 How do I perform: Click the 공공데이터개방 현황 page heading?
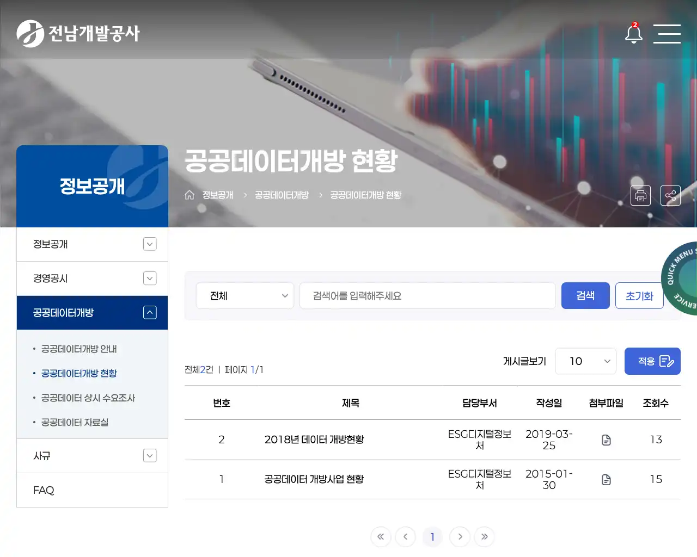pyautogui.click(x=291, y=161)
